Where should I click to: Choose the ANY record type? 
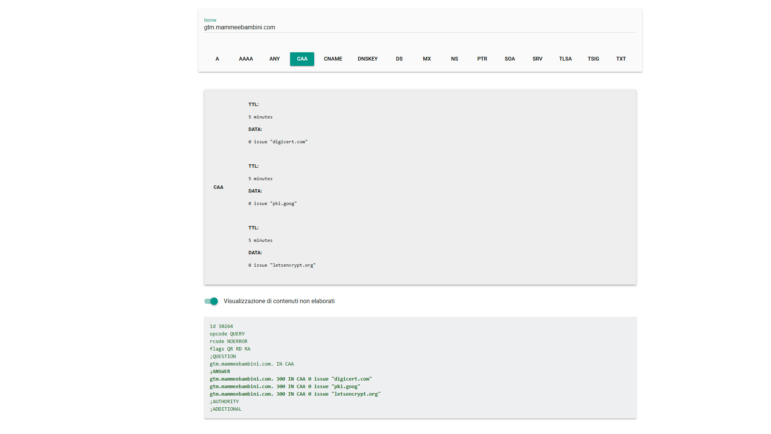pos(274,59)
